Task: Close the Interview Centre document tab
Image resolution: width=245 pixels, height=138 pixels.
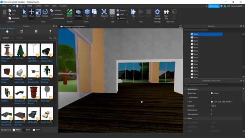Action: point(86,26)
